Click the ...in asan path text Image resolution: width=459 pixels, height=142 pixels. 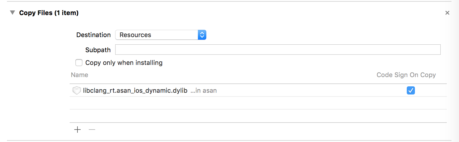click(204, 91)
